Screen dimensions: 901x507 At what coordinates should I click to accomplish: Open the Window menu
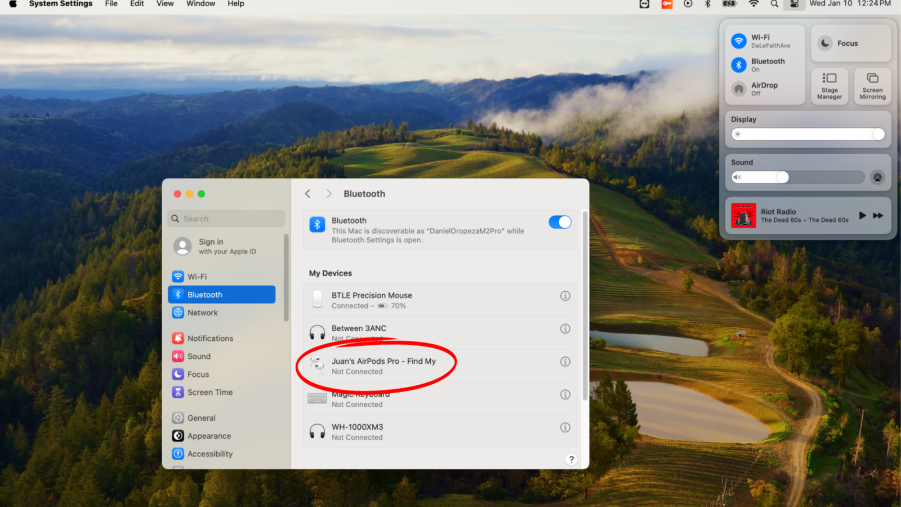coord(200,4)
